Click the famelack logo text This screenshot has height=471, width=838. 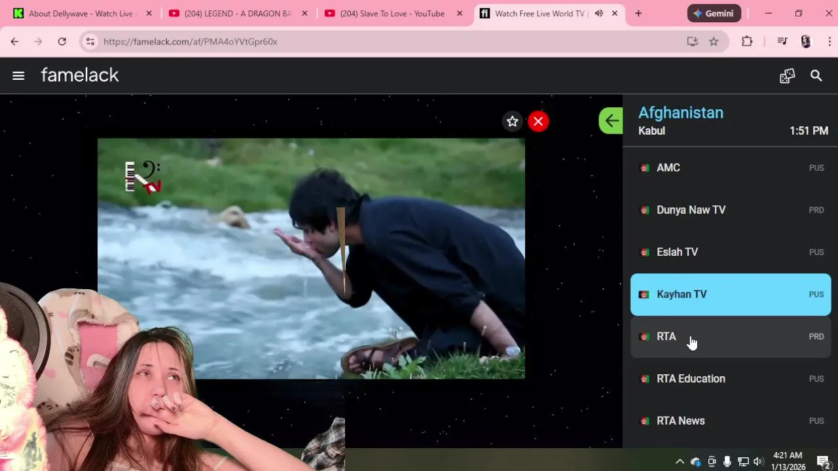80,75
